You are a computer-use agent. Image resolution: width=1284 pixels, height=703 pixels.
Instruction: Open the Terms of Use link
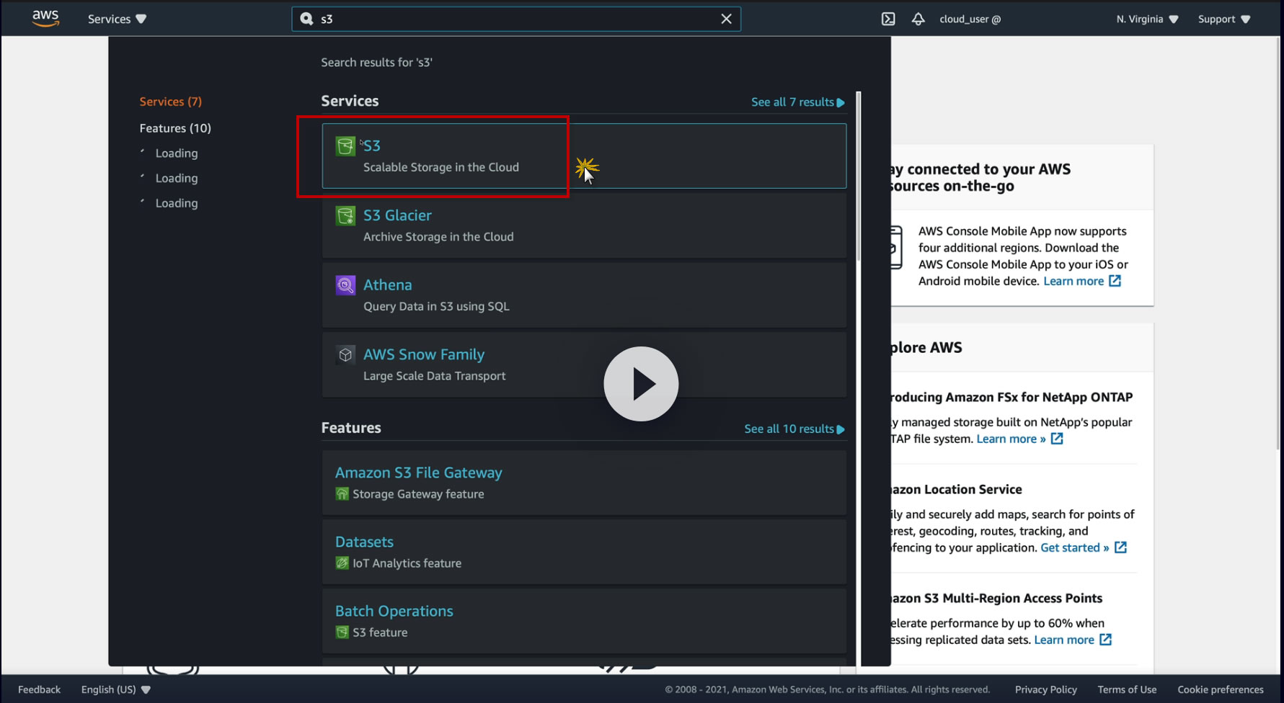coord(1127,689)
